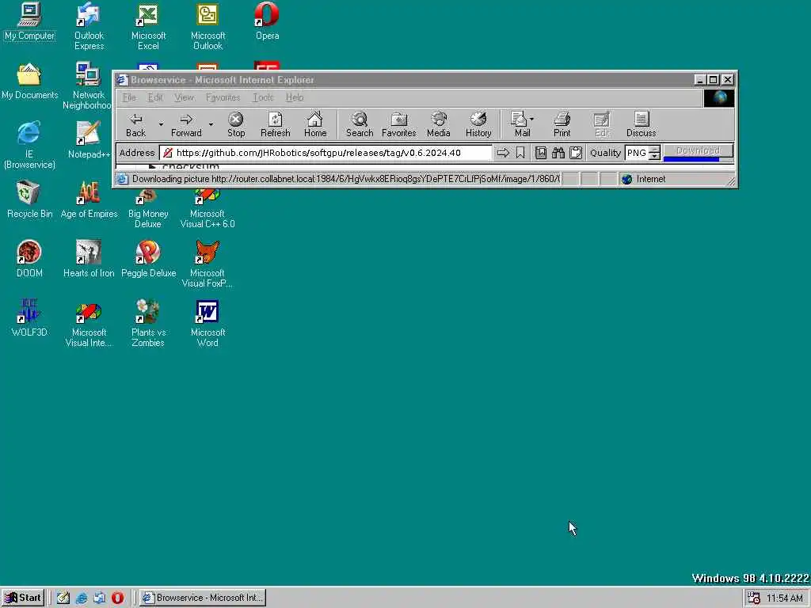Click the Back toolbar button
Image resolution: width=811 pixels, height=608 pixels.
135,125
